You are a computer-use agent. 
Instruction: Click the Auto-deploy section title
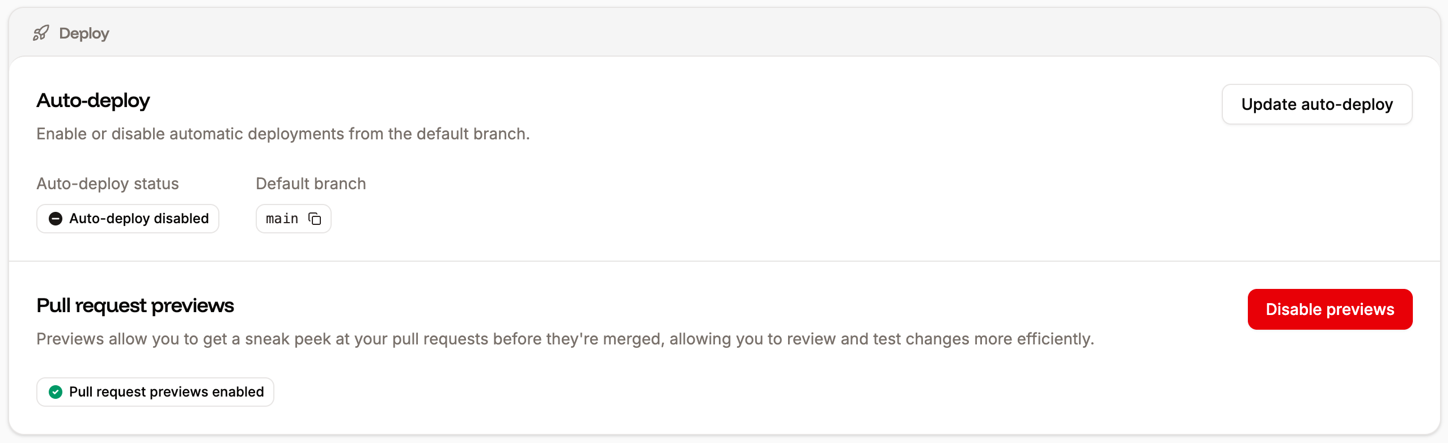coord(93,100)
